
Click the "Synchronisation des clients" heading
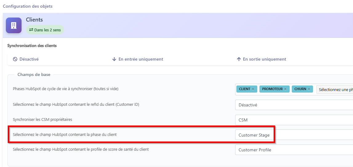32,46
